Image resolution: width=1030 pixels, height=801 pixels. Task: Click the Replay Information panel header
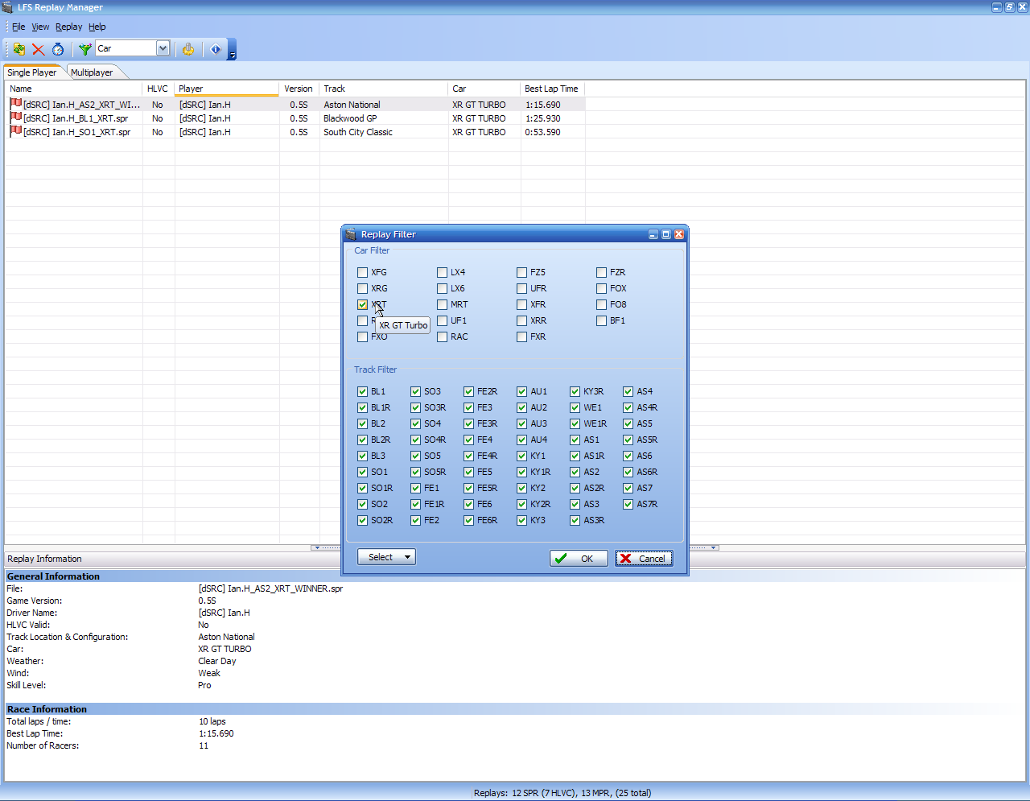[x=515, y=559]
